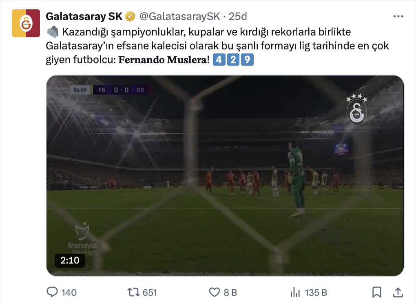Click the 25d timestamp
Image resolution: width=416 pixels, height=306 pixels.
(238, 16)
